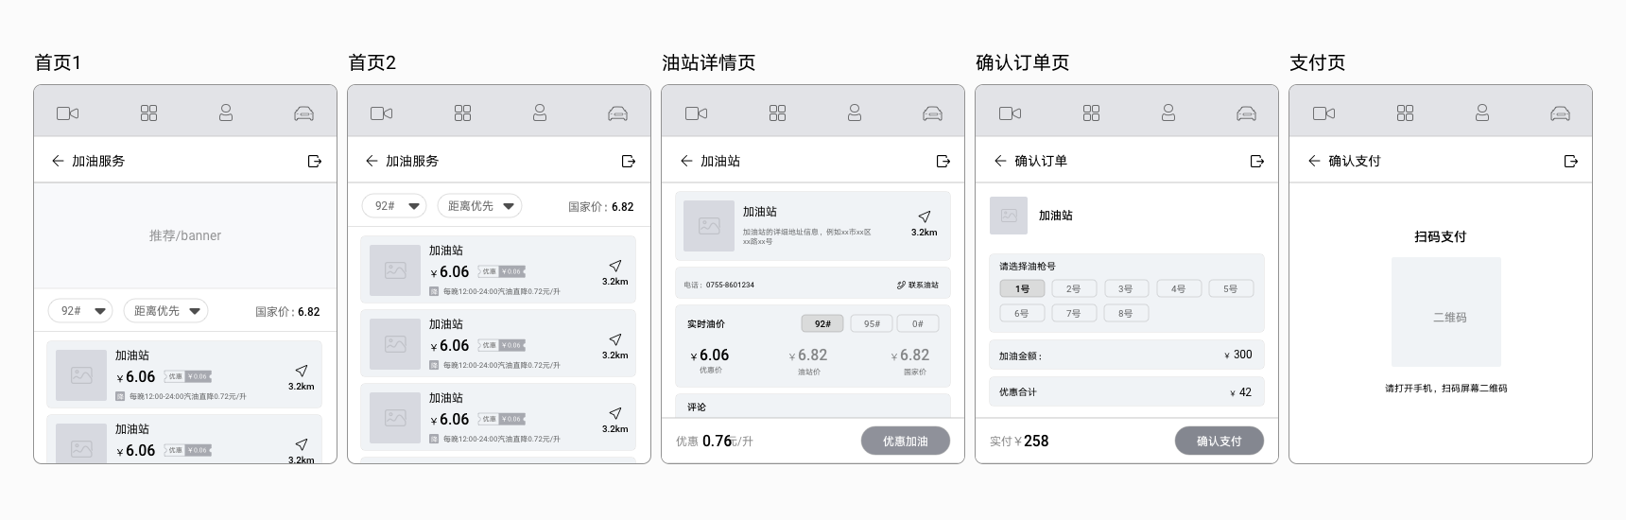This screenshot has height=520, width=1626.
Task: Tap the 扫码支付 heading
Action: coord(1441,236)
